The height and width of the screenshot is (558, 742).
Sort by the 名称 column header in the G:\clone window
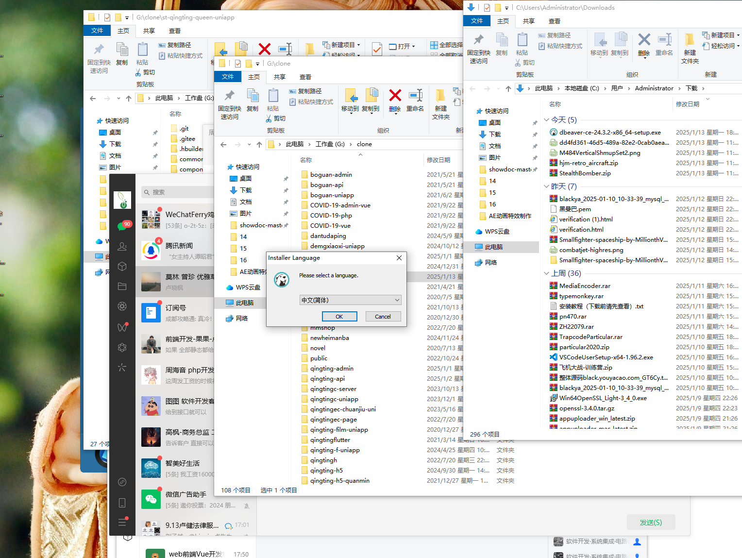click(306, 160)
